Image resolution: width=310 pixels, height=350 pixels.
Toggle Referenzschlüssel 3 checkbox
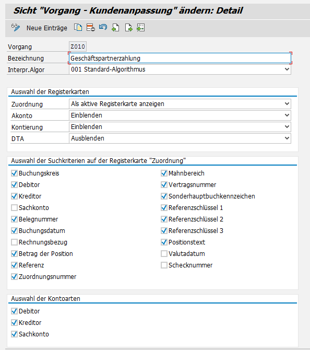coord(164,230)
